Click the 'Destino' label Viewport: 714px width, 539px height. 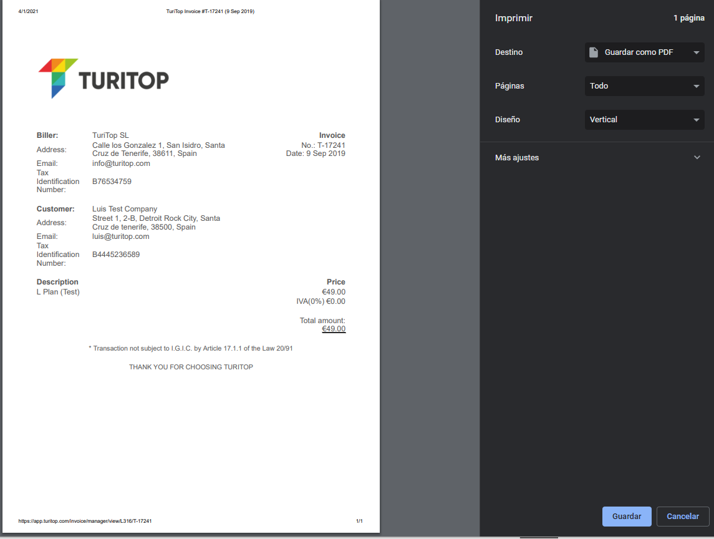point(509,52)
